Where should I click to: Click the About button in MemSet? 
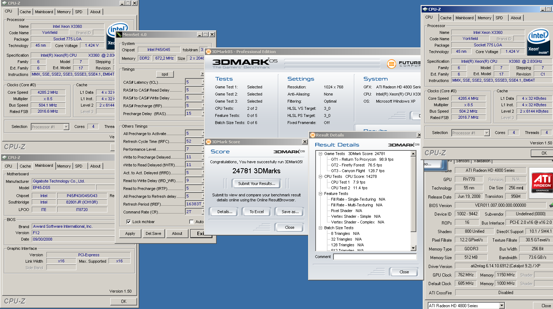click(x=177, y=233)
